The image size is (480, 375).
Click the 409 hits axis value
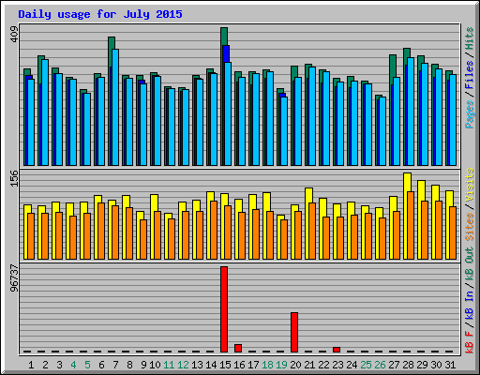(x=14, y=35)
